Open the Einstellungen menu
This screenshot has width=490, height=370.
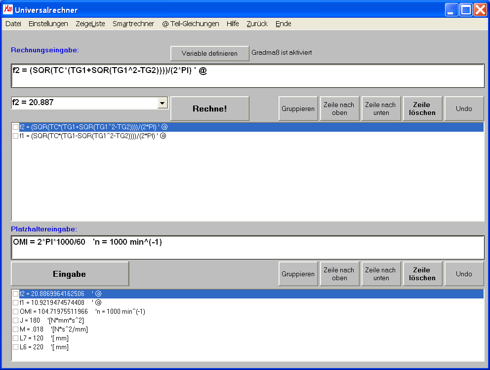point(48,24)
